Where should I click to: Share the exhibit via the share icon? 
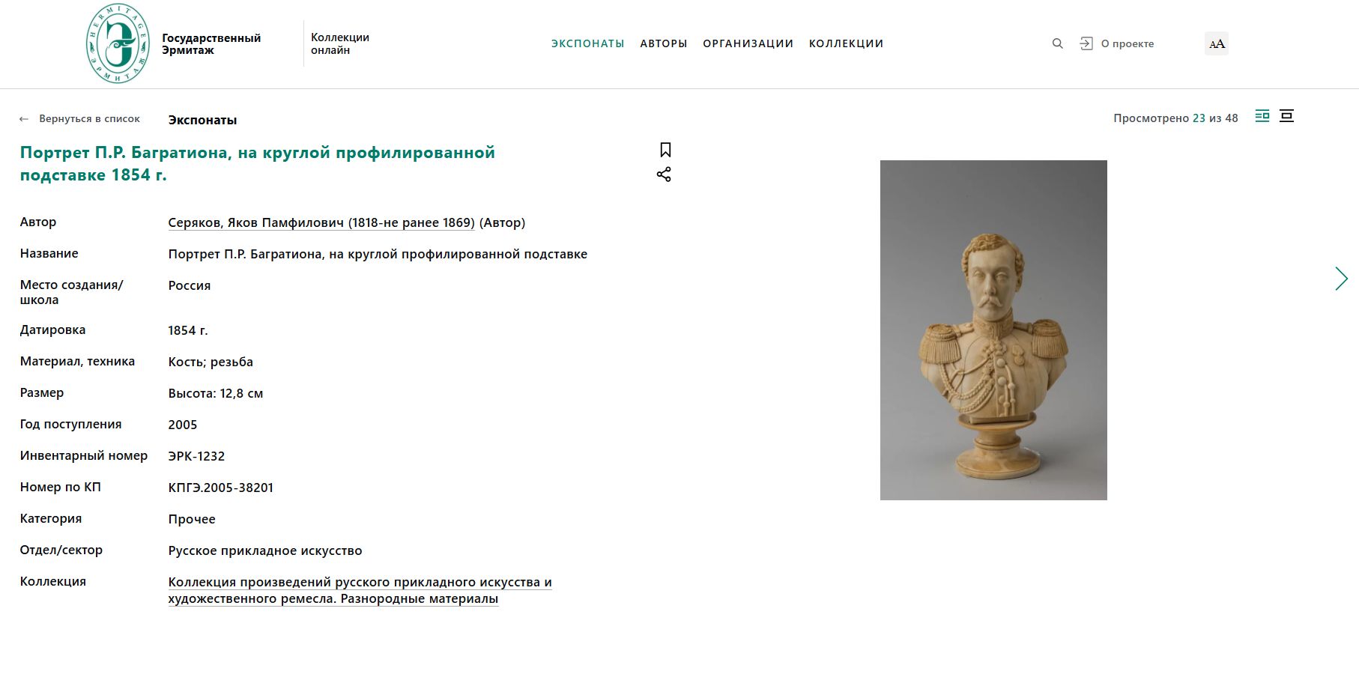(664, 174)
